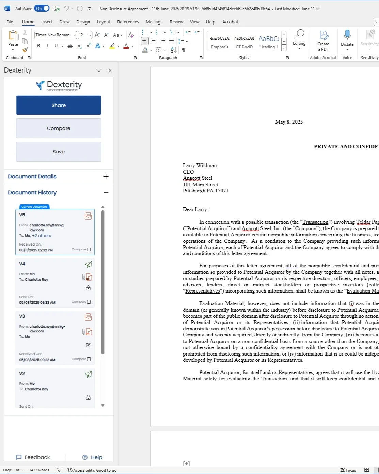379x474 pixels.
Task: Apply superscript formatting
Action: 88,46
